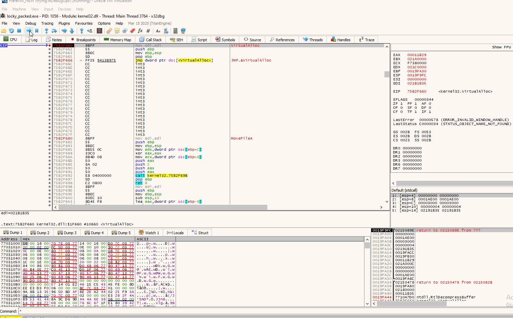Toggle the breakpoint bullet at 75B2F660
This screenshot has width=513, height=318.
(x=50, y=45)
